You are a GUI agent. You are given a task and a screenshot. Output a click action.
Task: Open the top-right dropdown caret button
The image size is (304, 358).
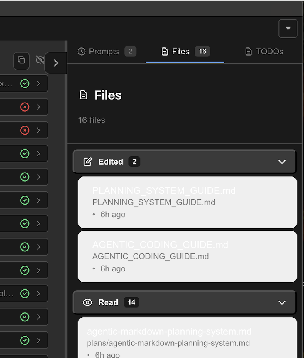pos(288,29)
